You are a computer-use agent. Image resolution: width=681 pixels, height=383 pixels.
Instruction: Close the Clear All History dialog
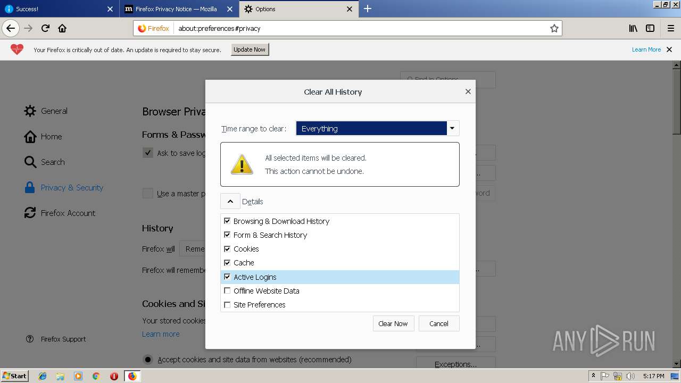click(x=468, y=91)
